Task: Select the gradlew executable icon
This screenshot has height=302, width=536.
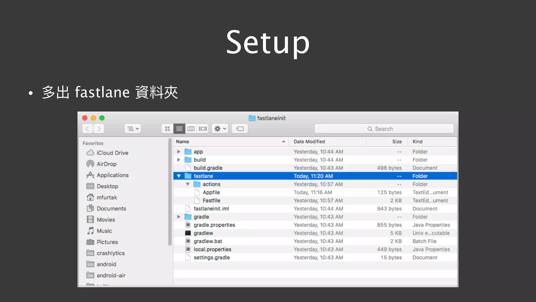Action: (x=188, y=233)
